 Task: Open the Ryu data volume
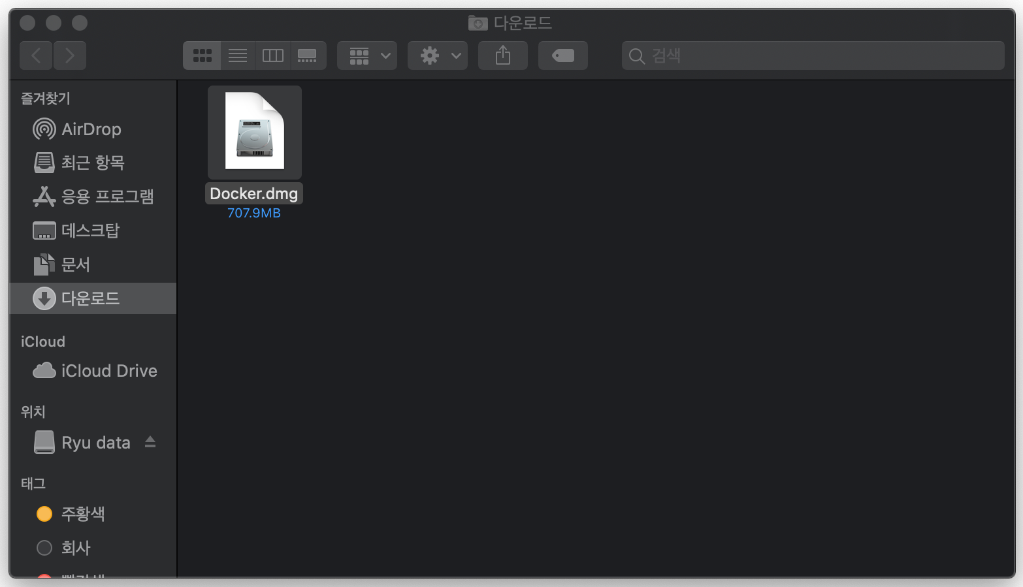[93, 443]
